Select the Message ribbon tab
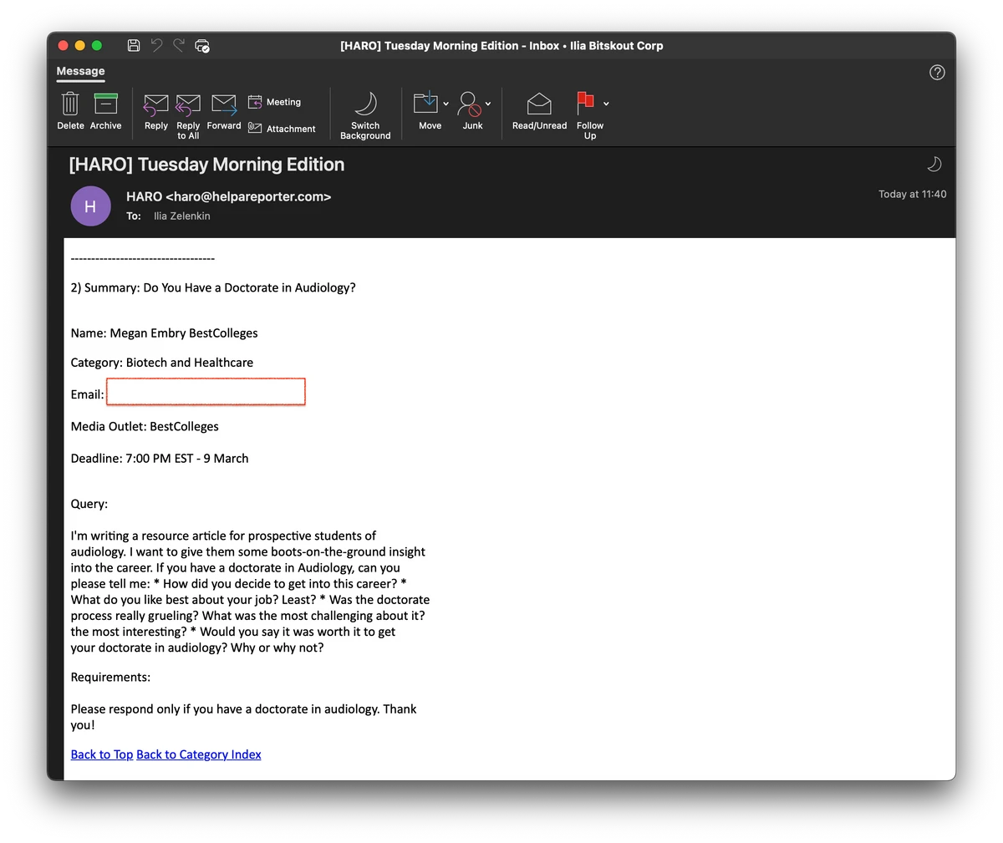Viewport: 1003px width, 843px height. pos(80,71)
